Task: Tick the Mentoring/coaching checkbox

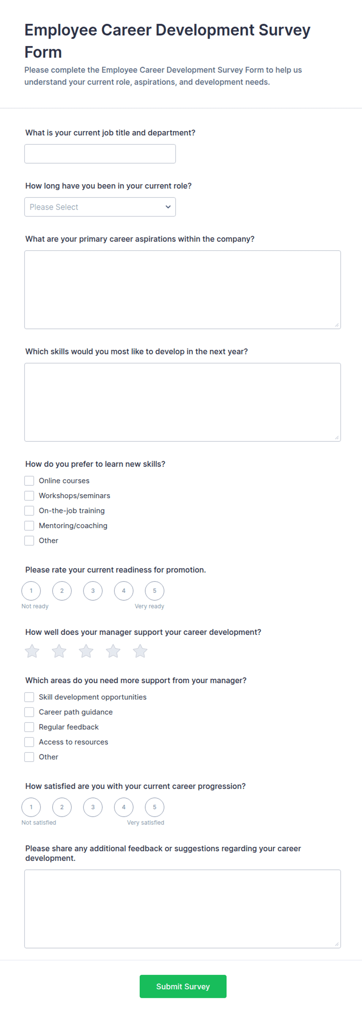Action: tap(29, 525)
